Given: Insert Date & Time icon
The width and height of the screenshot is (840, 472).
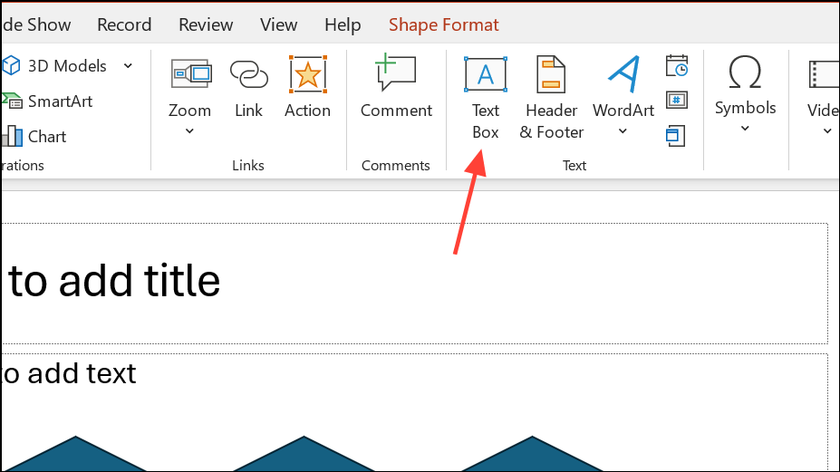Looking at the screenshot, I should [677, 66].
